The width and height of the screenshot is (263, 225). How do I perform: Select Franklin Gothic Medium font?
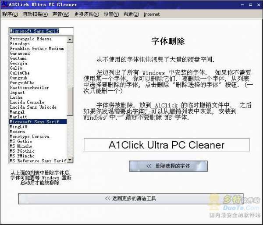coord(38,49)
